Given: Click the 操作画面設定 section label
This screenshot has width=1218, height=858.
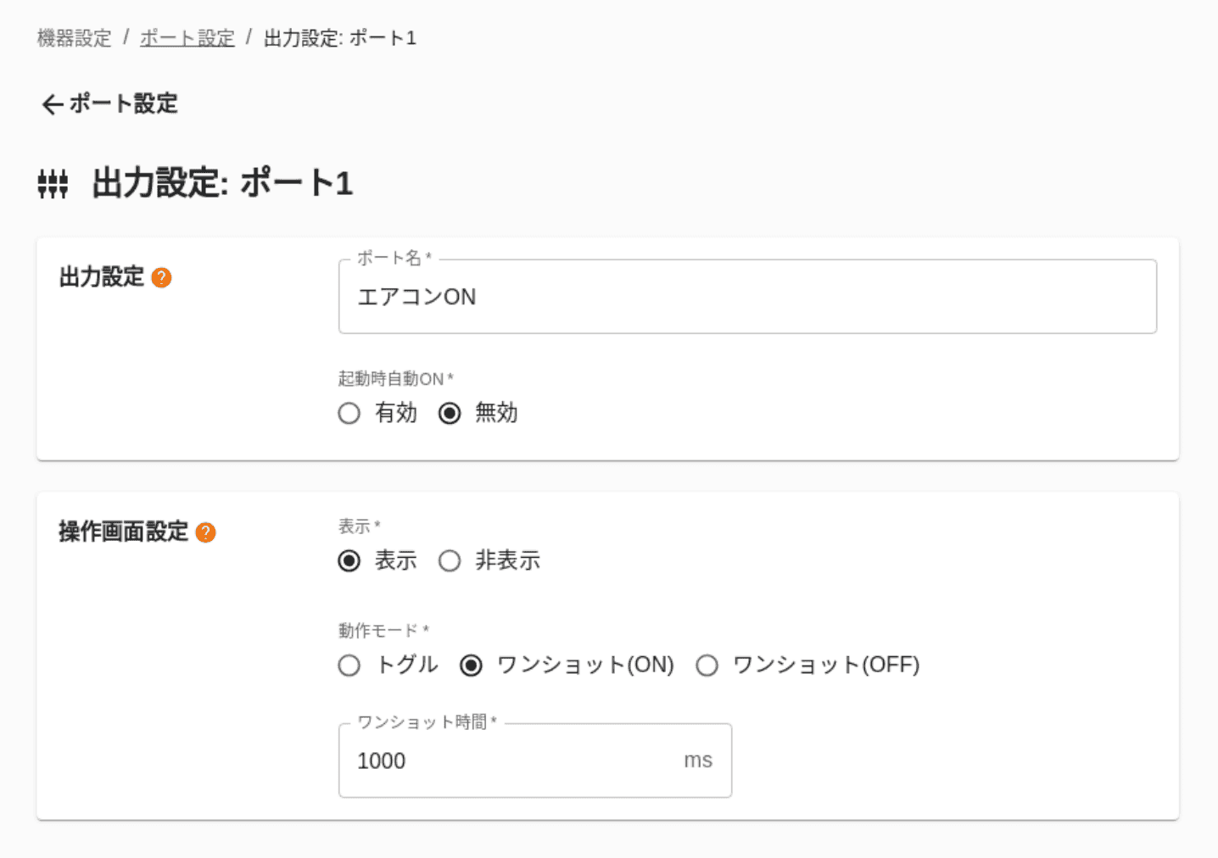Looking at the screenshot, I should pyautogui.click(x=123, y=532).
